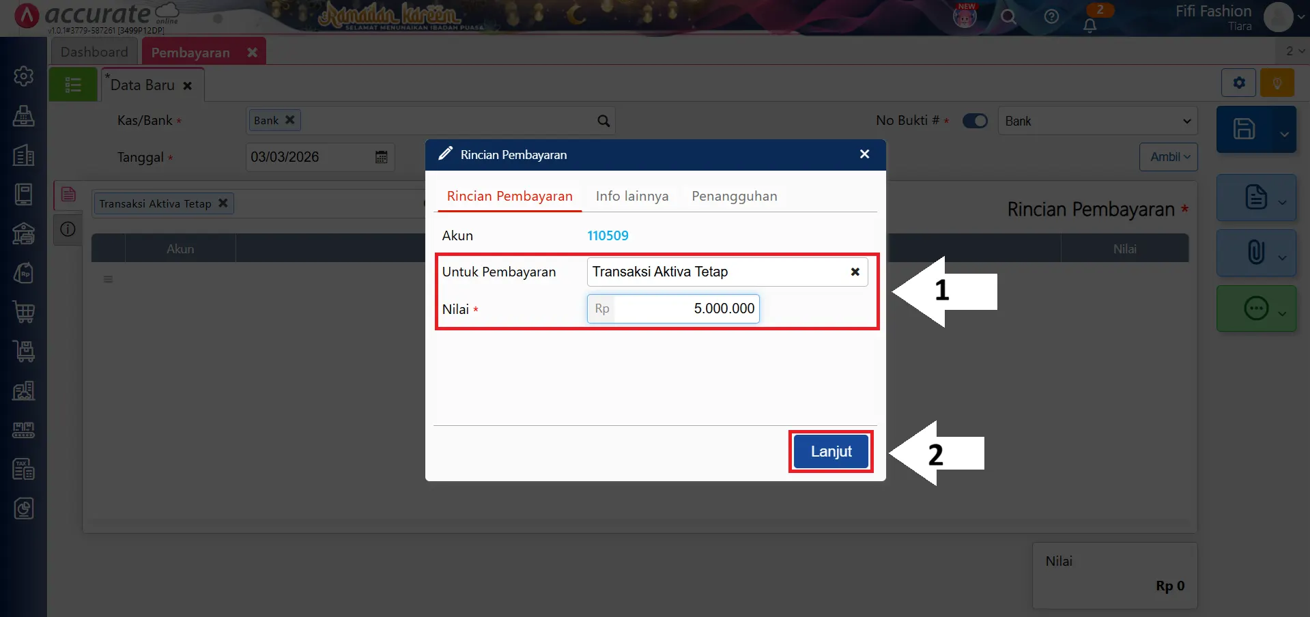This screenshot has height=617, width=1310.
Task: Click the Lanjut button
Action: tap(831, 451)
